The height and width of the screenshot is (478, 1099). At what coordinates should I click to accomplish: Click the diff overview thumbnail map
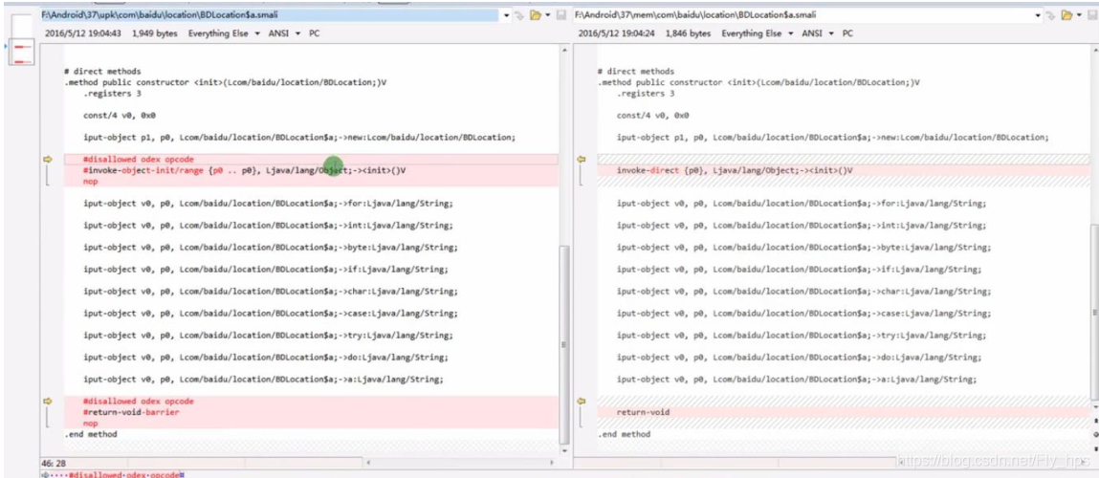pyautogui.click(x=23, y=39)
